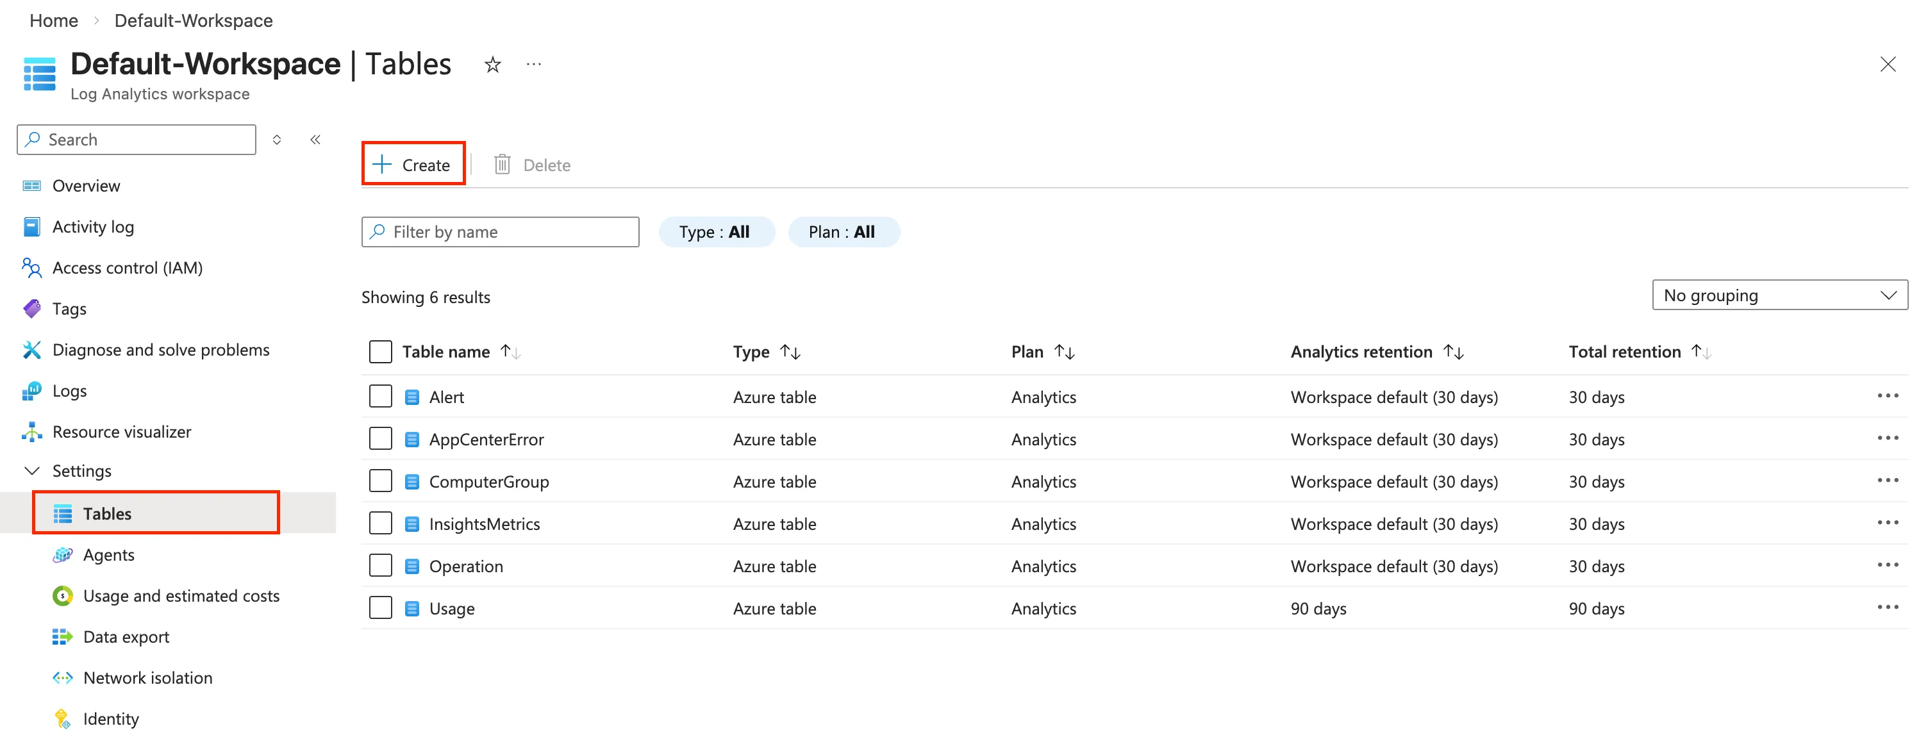This screenshot has width=1928, height=742.
Task: Click the Data export arrow icon
Action: 63,638
